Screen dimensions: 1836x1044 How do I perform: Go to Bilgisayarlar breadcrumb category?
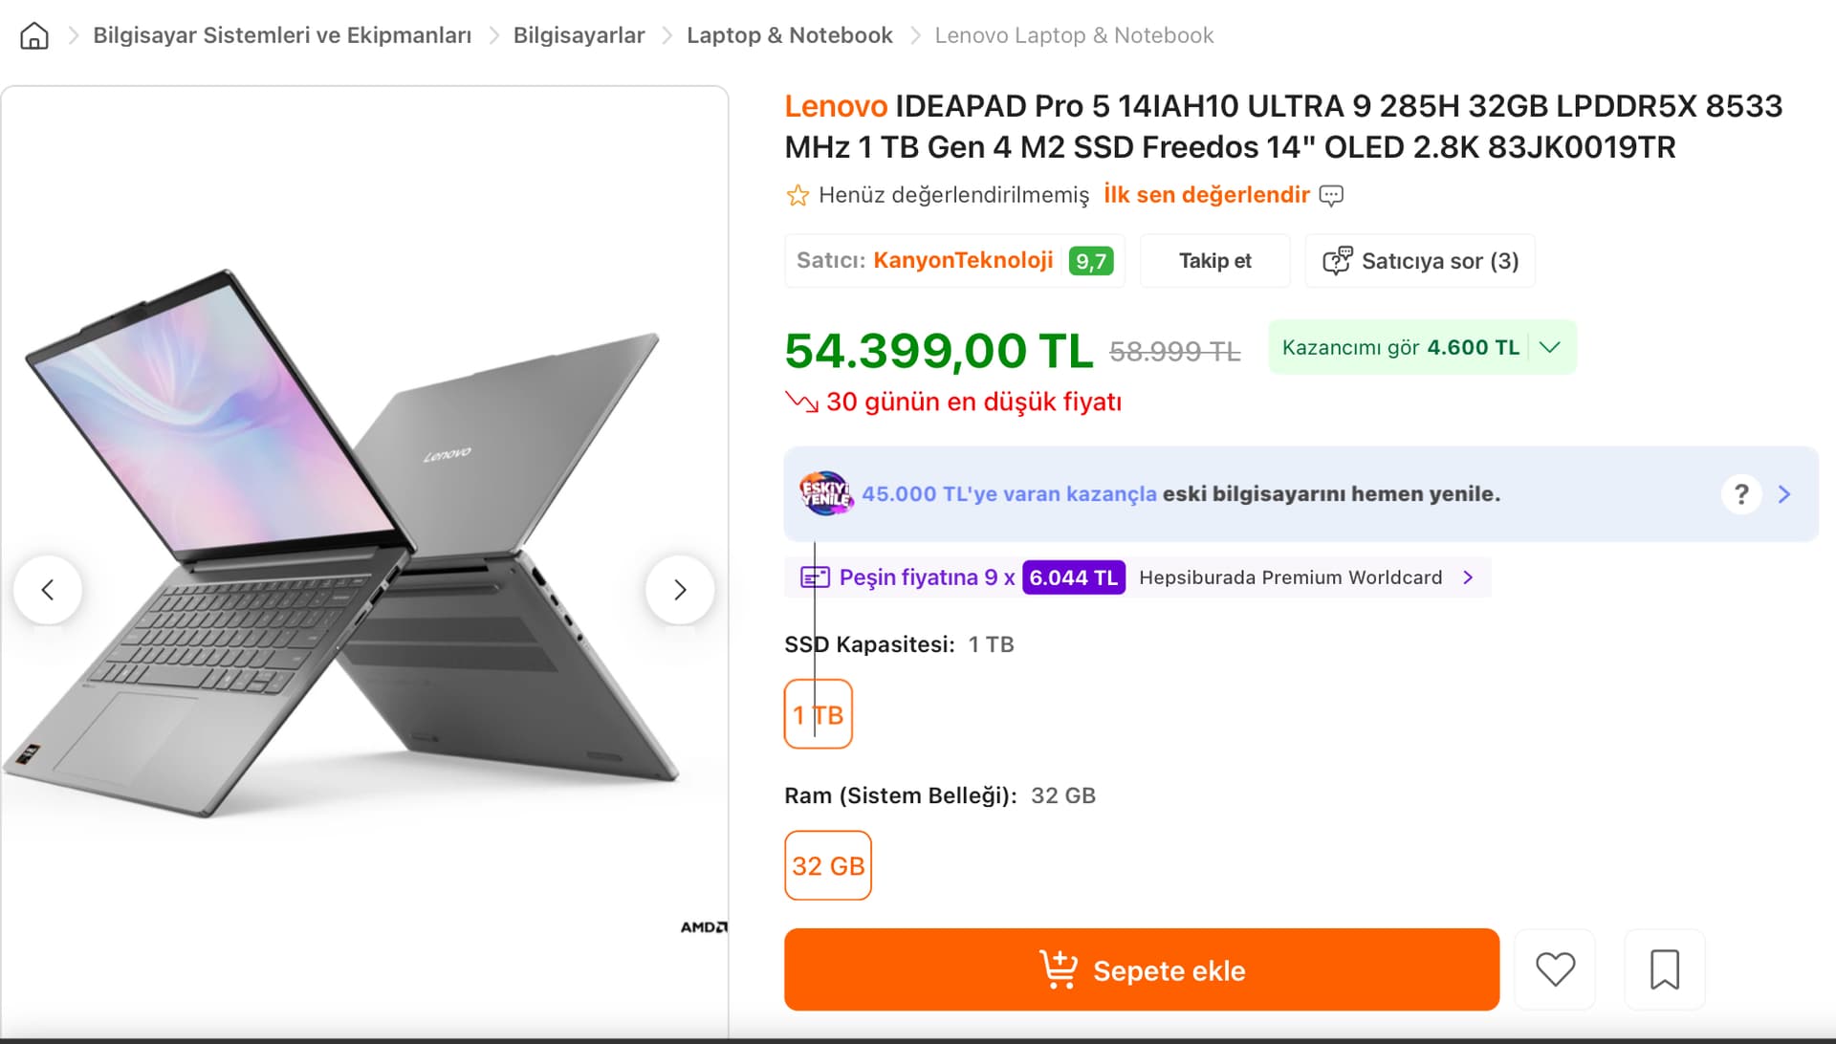pyautogui.click(x=579, y=35)
